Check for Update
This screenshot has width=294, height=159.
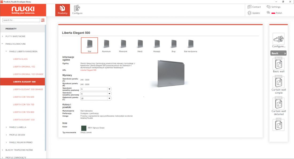pyautogui.click(x=254, y=13)
